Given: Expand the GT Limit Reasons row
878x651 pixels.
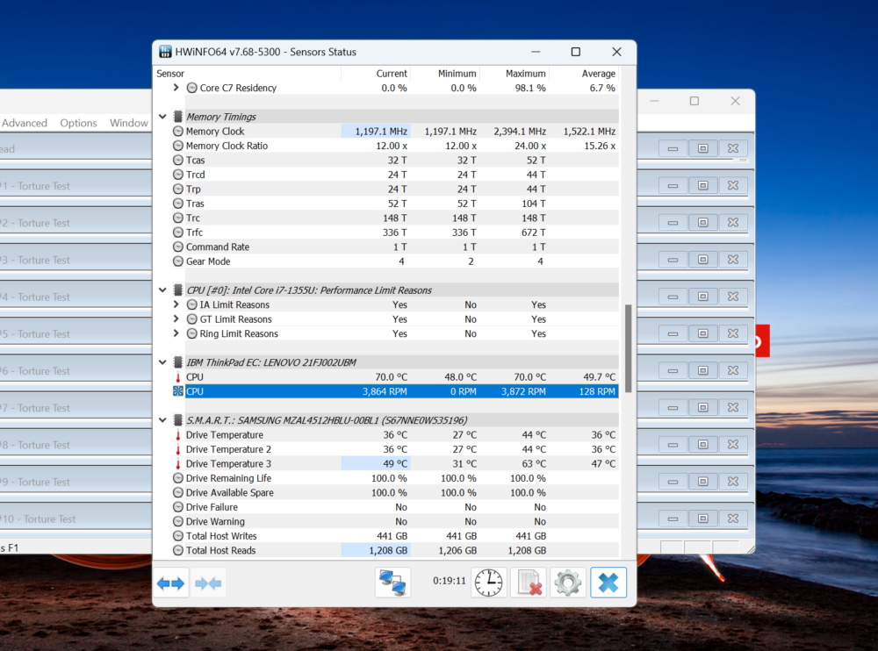Looking at the screenshot, I should click(x=176, y=319).
